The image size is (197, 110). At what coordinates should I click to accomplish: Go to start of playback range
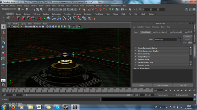166,90
